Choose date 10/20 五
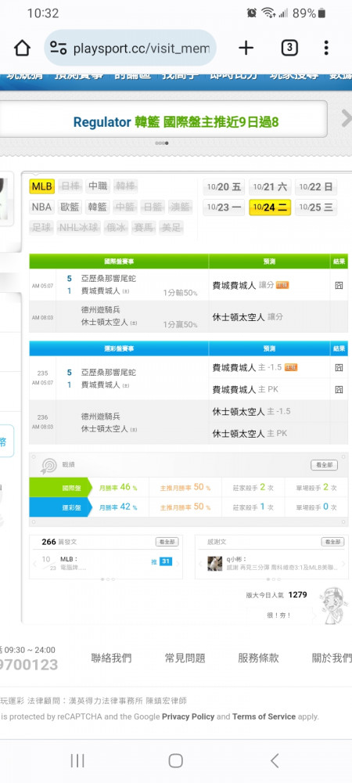Viewport: 352px width, 783px height. (224, 187)
